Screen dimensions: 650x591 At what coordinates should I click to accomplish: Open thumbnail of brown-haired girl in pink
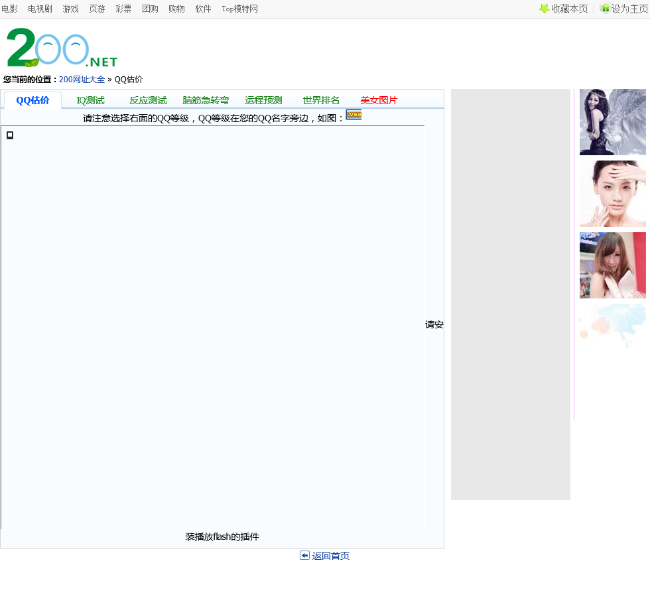click(x=613, y=265)
